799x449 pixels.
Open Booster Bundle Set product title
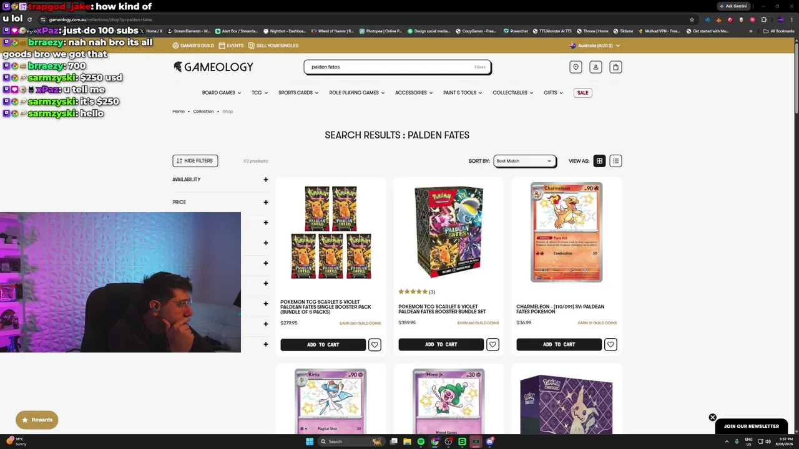click(x=442, y=309)
